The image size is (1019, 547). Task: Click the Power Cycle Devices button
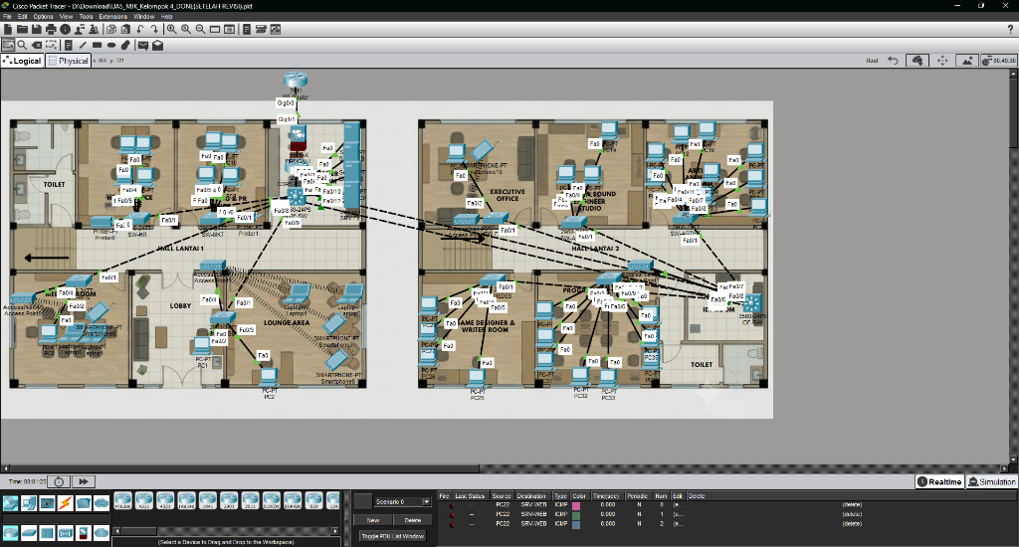coord(59,481)
